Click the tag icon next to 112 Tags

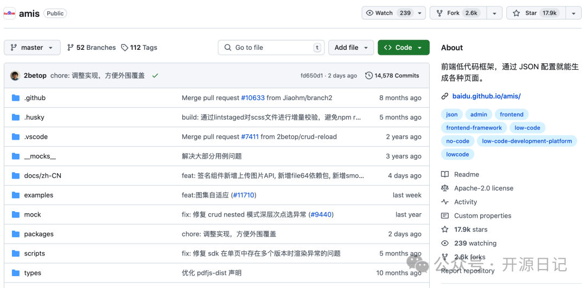[125, 48]
